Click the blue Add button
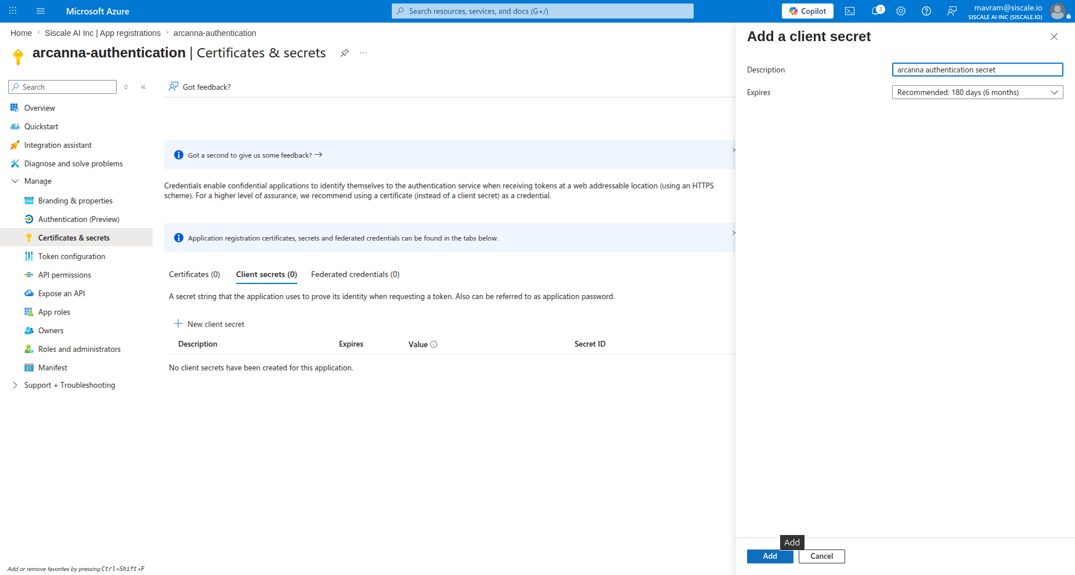 770,556
